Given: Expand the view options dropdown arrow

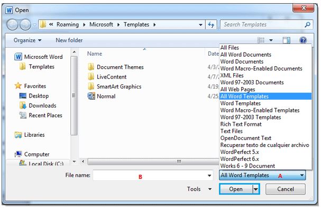Looking at the screenshot, I should click(x=271, y=40).
